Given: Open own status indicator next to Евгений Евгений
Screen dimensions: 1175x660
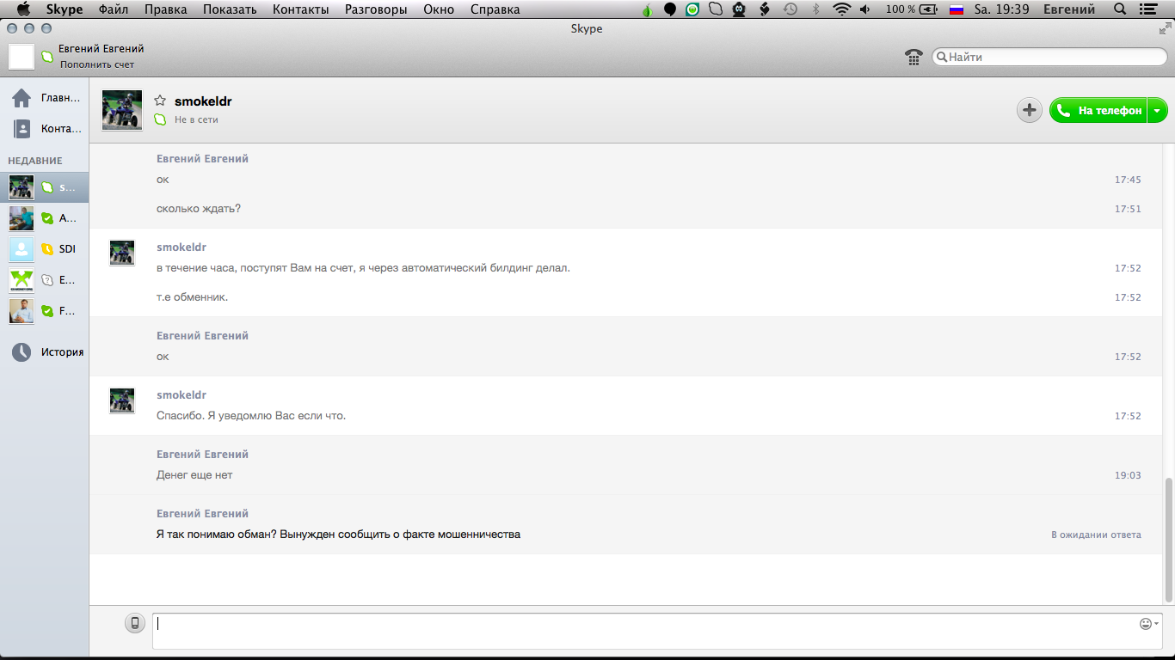Looking at the screenshot, I should [47, 57].
